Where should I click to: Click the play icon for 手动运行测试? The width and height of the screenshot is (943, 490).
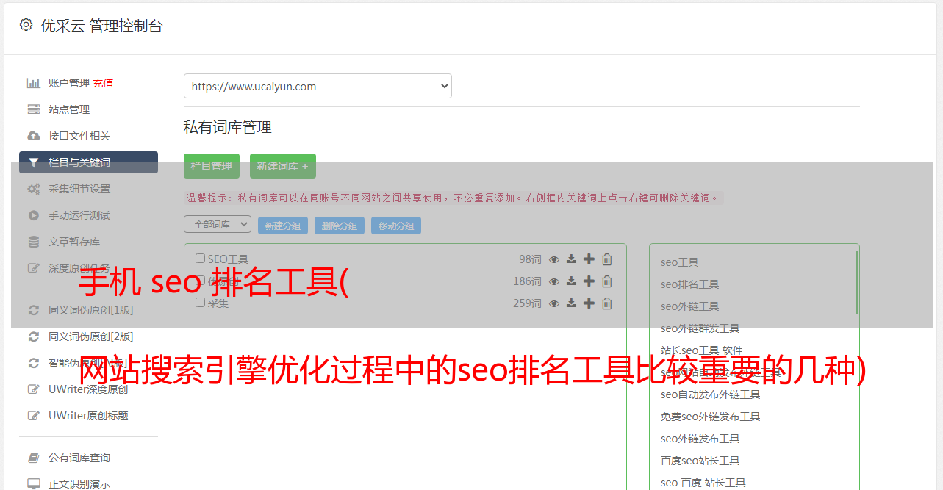coord(34,215)
